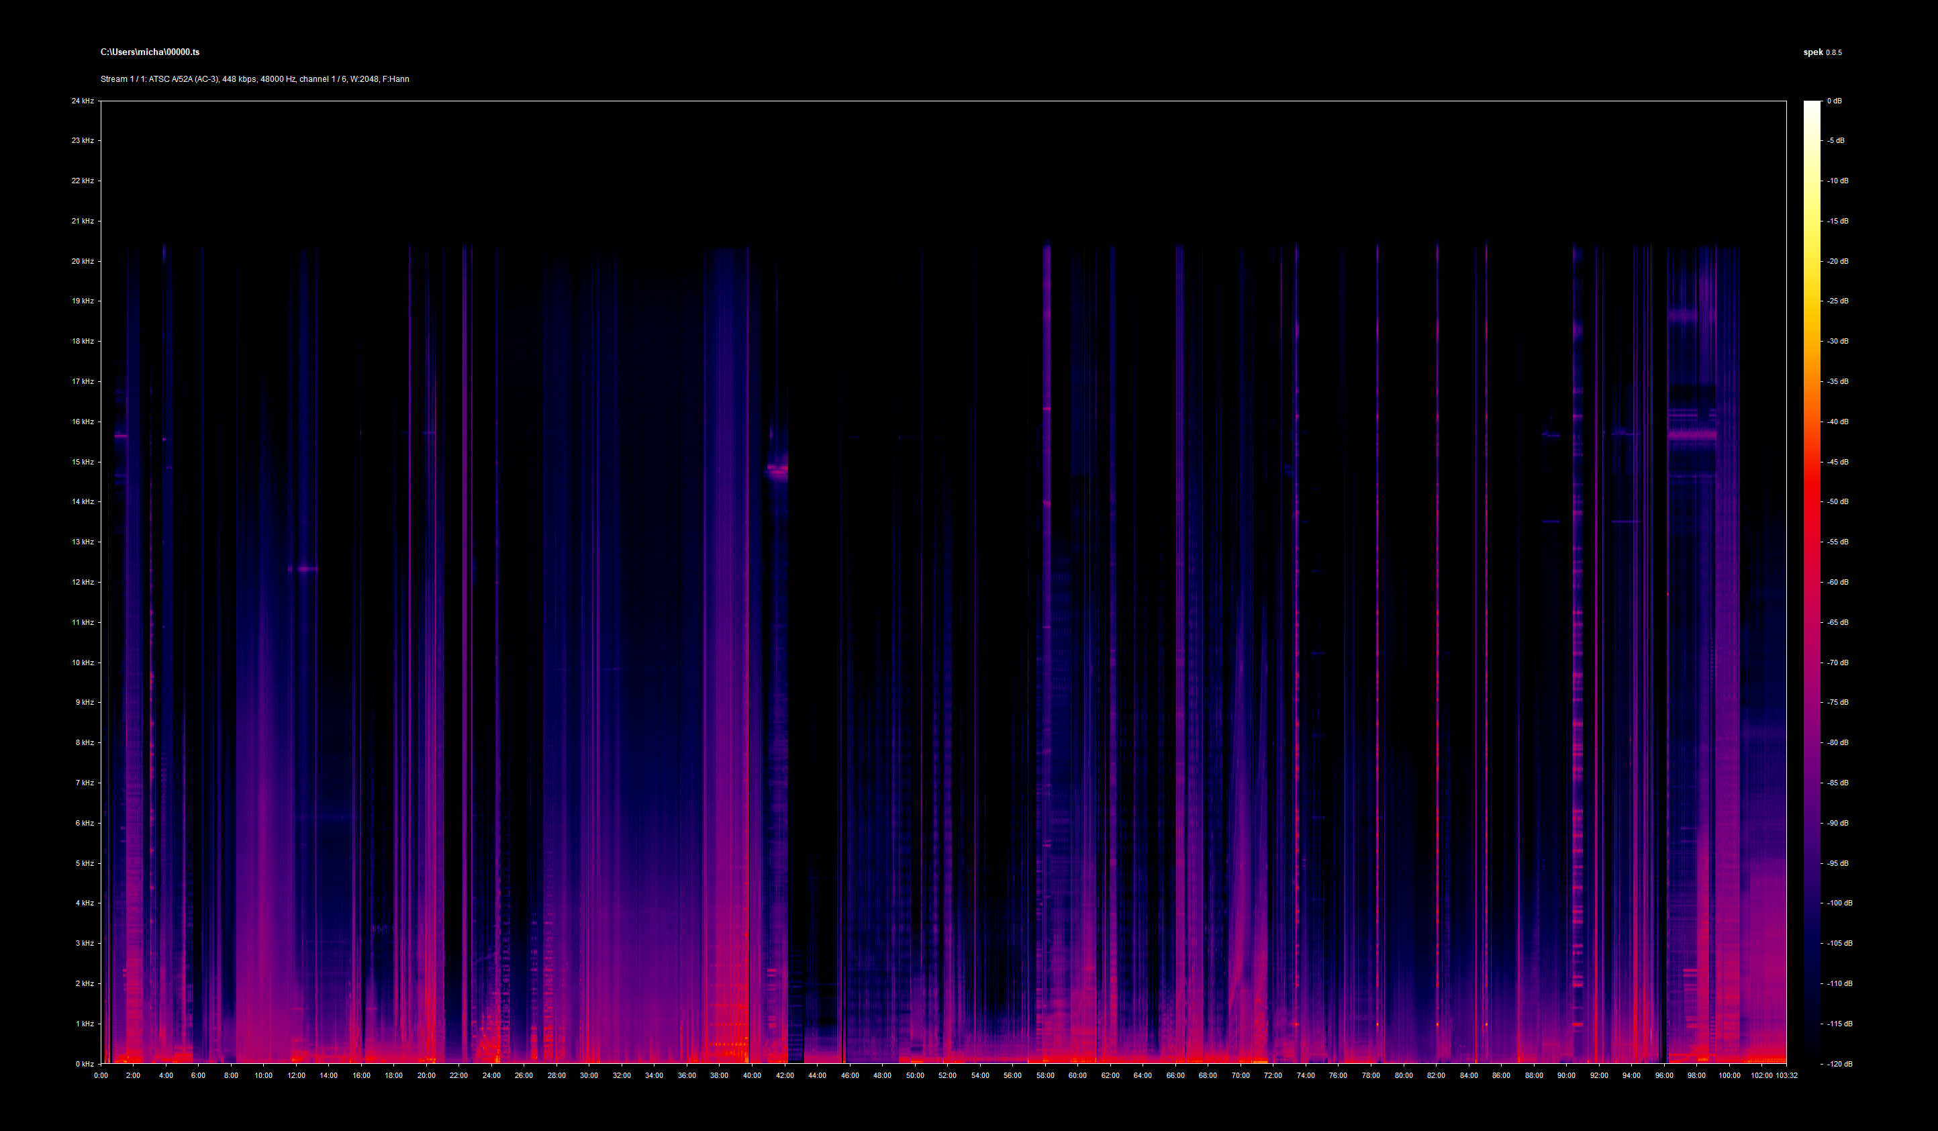Click the file path C:\Users\micha\00000.ts
The width and height of the screenshot is (1938, 1131).
(149, 52)
